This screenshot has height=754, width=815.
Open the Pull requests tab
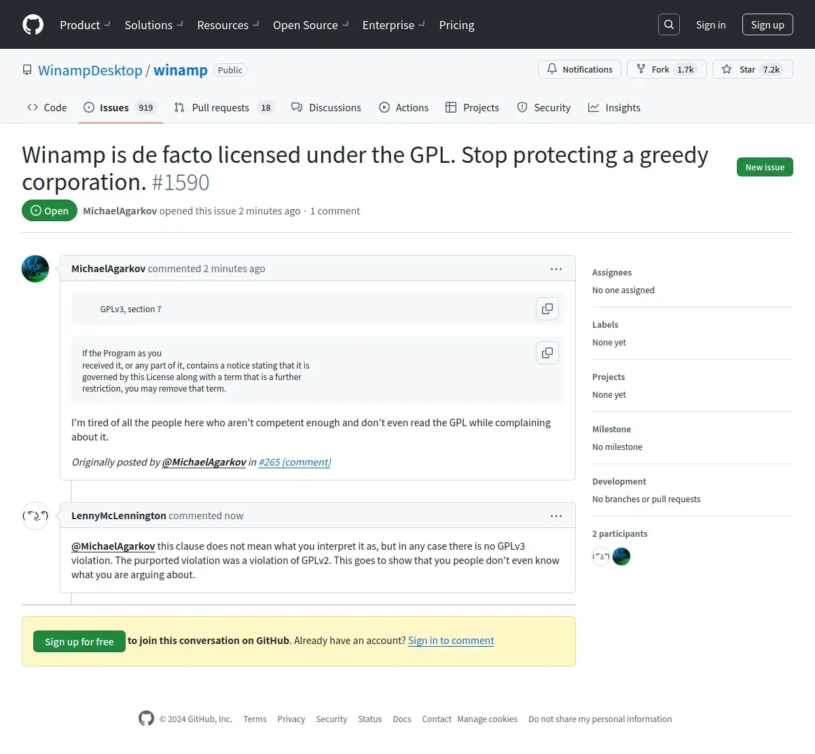point(223,107)
